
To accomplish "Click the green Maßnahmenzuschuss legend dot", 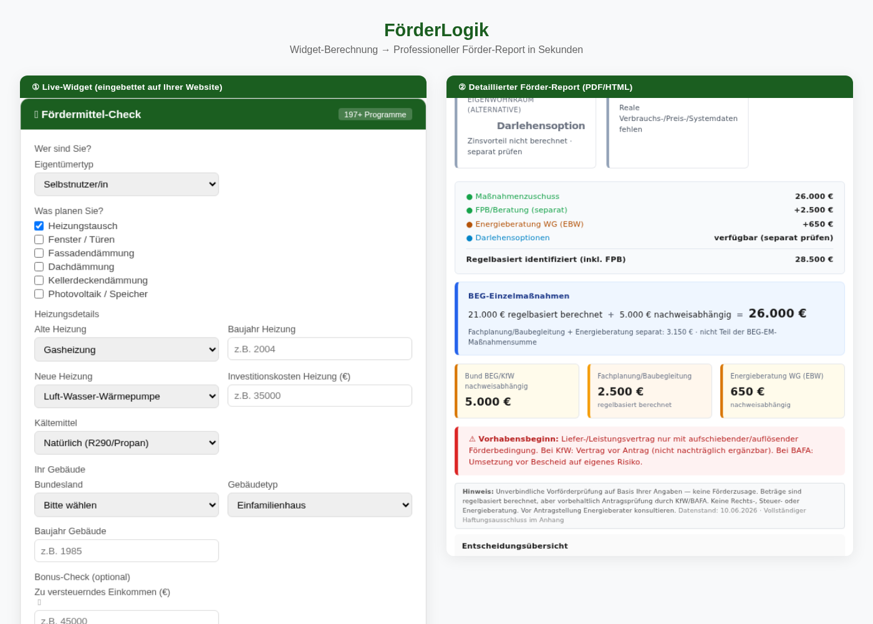I will pyautogui.click(x=470, y=197).
